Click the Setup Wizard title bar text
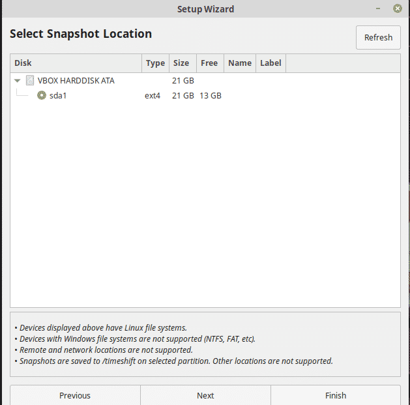This screenshot has width=410, height=405. click(x=205, y=9)
